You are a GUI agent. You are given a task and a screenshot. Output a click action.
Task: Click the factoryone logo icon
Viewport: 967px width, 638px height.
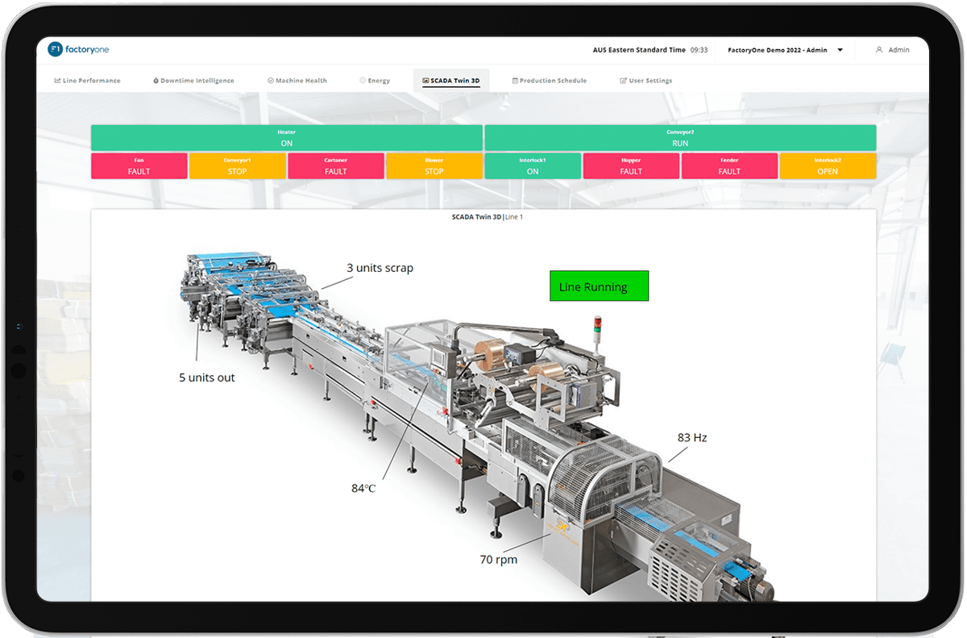pyautogui.click(x=55, y=50)
